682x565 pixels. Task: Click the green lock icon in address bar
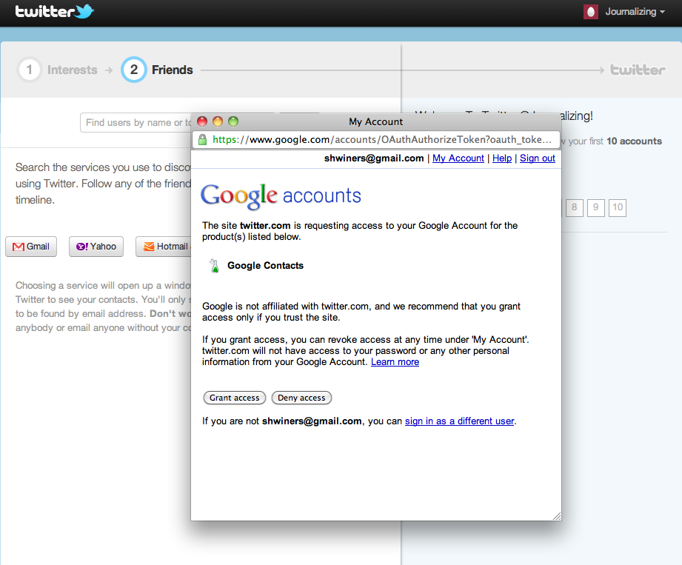[x=202, y=140]
